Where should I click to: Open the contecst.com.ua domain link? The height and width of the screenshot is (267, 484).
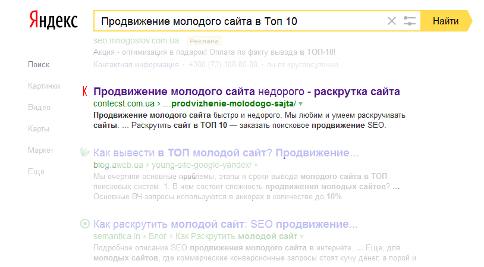(x=124, y=103)
